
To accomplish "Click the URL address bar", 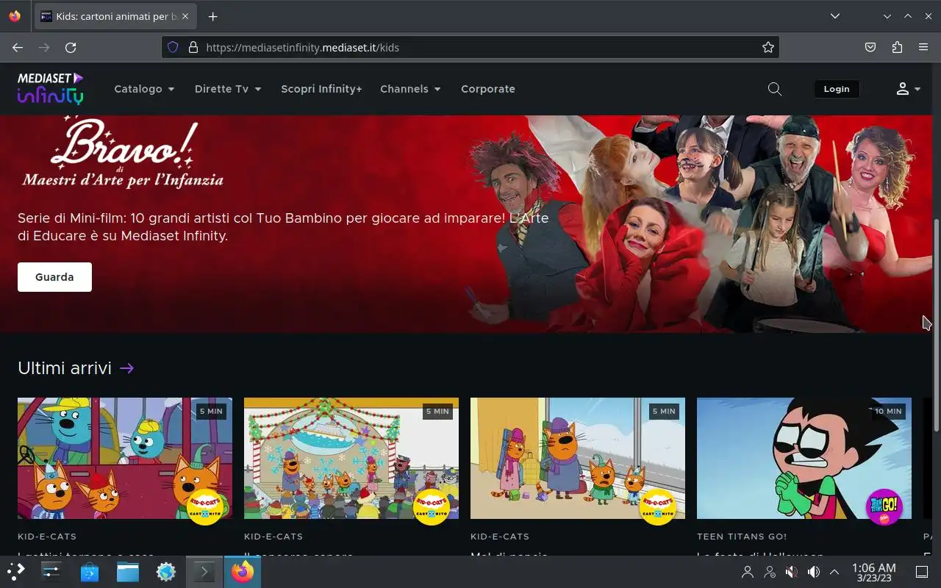I will click(x=470, y=47).
